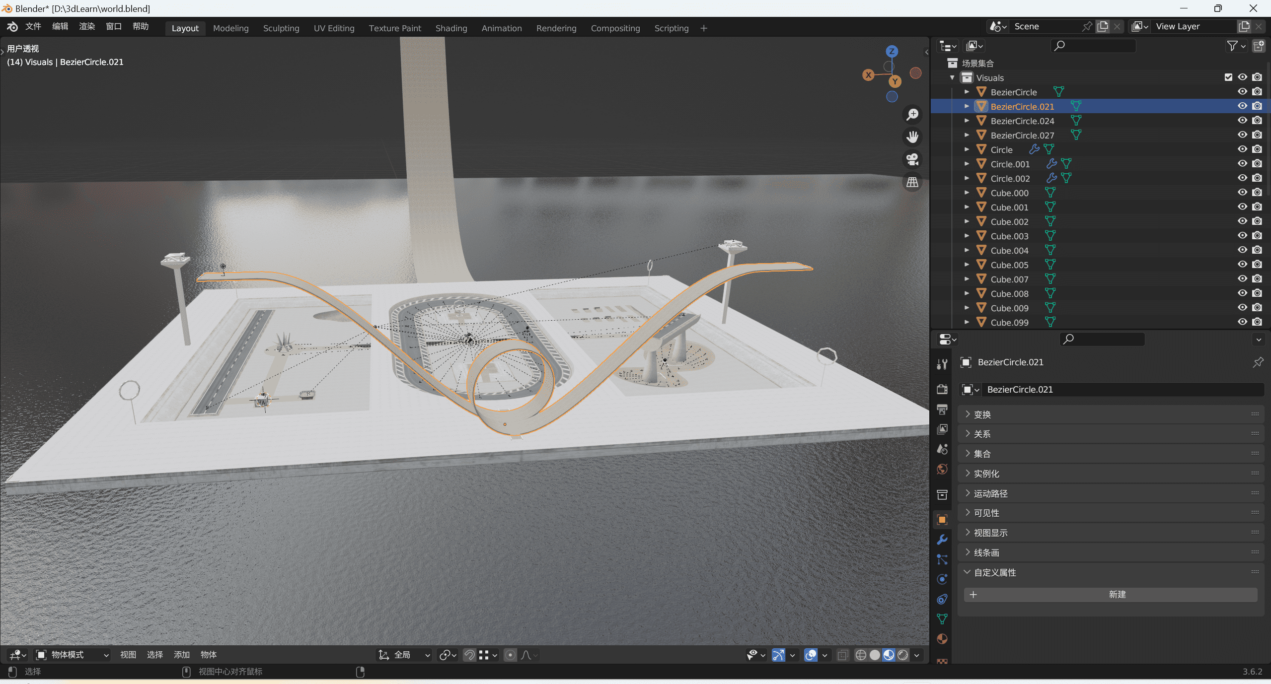Open the Particles properties tab
Viewport: 1271px width, 684px height.
pyautogui.click(x=942, y=559)
